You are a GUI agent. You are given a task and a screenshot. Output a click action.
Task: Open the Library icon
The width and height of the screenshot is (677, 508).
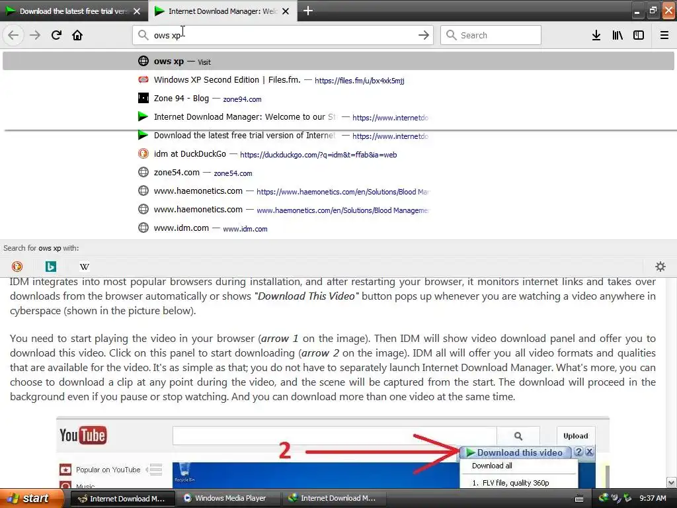617,35
